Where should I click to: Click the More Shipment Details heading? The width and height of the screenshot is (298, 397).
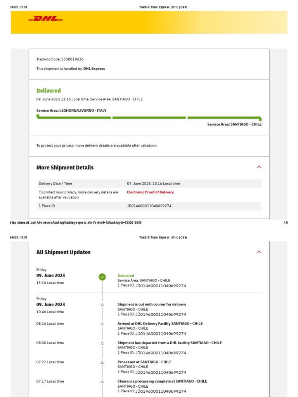point(65,167)
